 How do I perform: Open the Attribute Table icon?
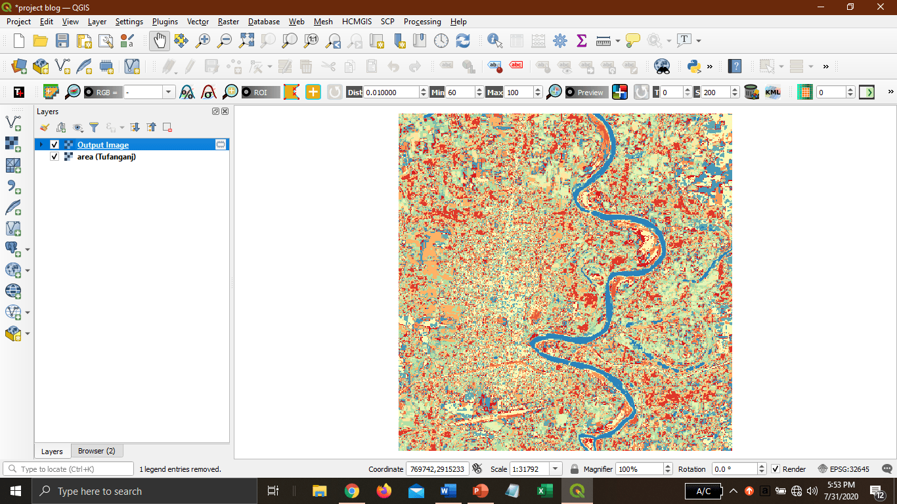click(516, 40)
